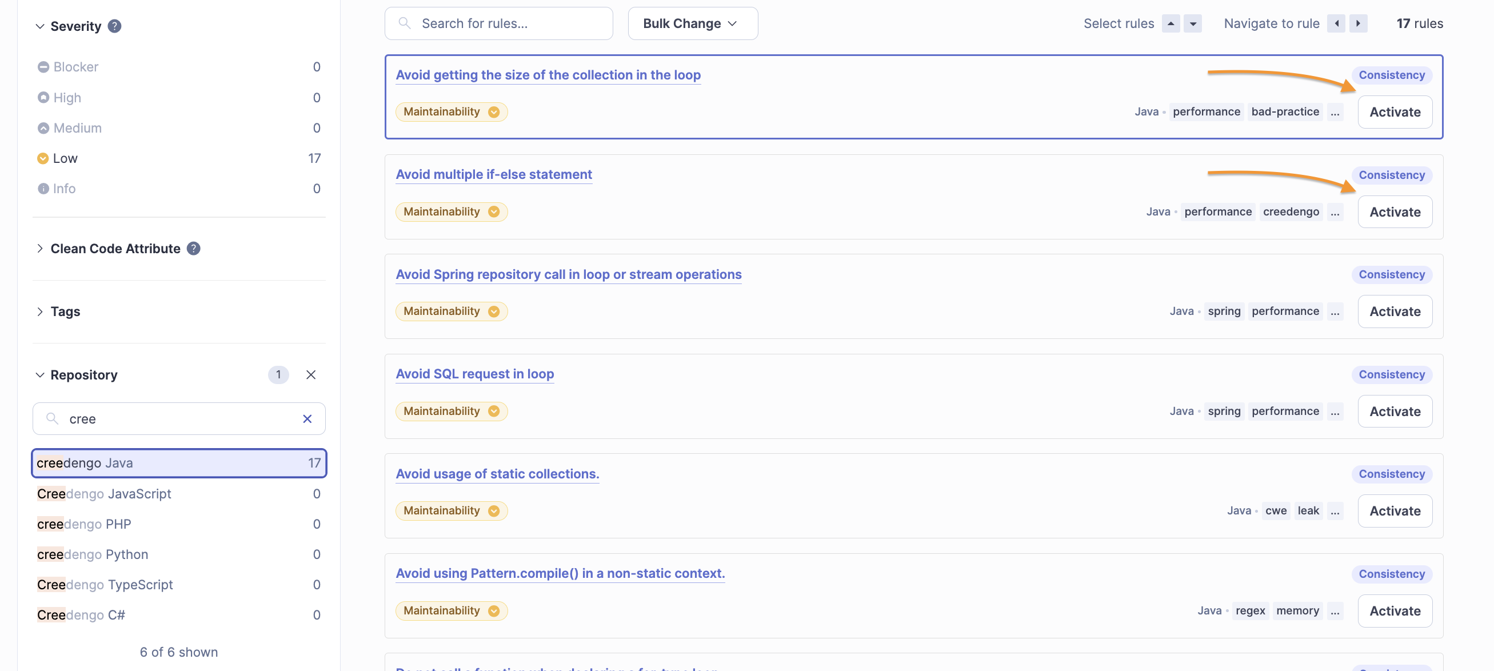Open the Clean Code Attribute help icon
This screenshot has height=671, width=1494.
point(194,248)
